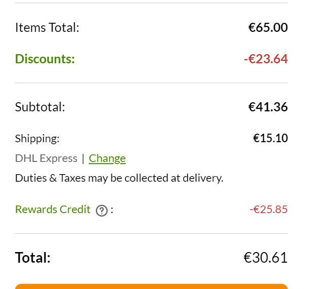
Task: Select the €15.10 shipping cost
Action: point(270,138)
